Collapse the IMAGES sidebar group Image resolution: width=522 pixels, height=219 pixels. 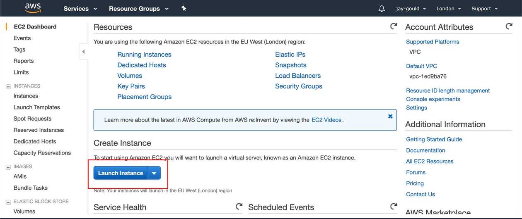click(x=8, y=167)
